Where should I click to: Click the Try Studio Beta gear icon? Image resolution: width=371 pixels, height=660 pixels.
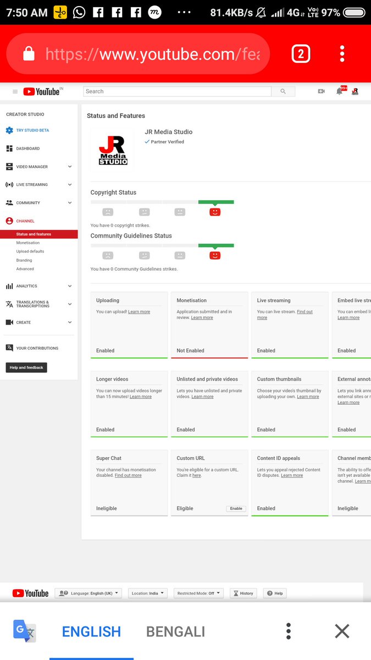9,130
